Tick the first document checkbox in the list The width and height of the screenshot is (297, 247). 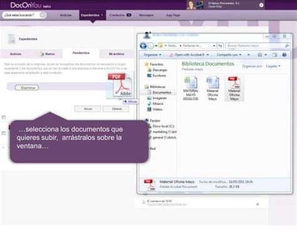click(4, 118)
